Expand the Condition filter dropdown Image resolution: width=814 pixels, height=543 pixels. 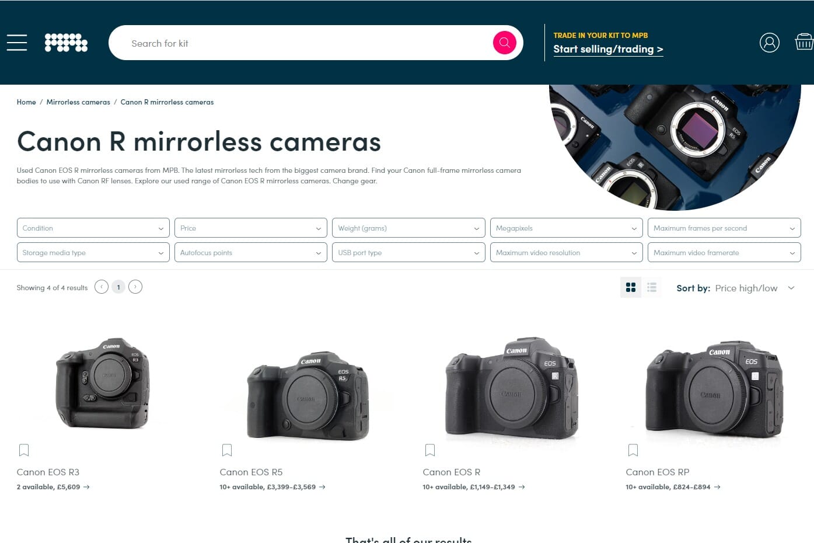coord(93,228)
